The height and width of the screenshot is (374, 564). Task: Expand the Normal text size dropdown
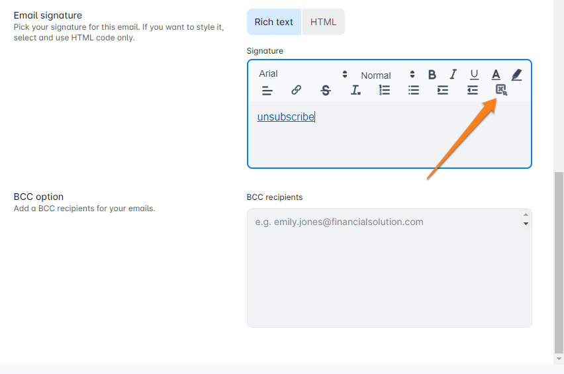coord(387,75)
